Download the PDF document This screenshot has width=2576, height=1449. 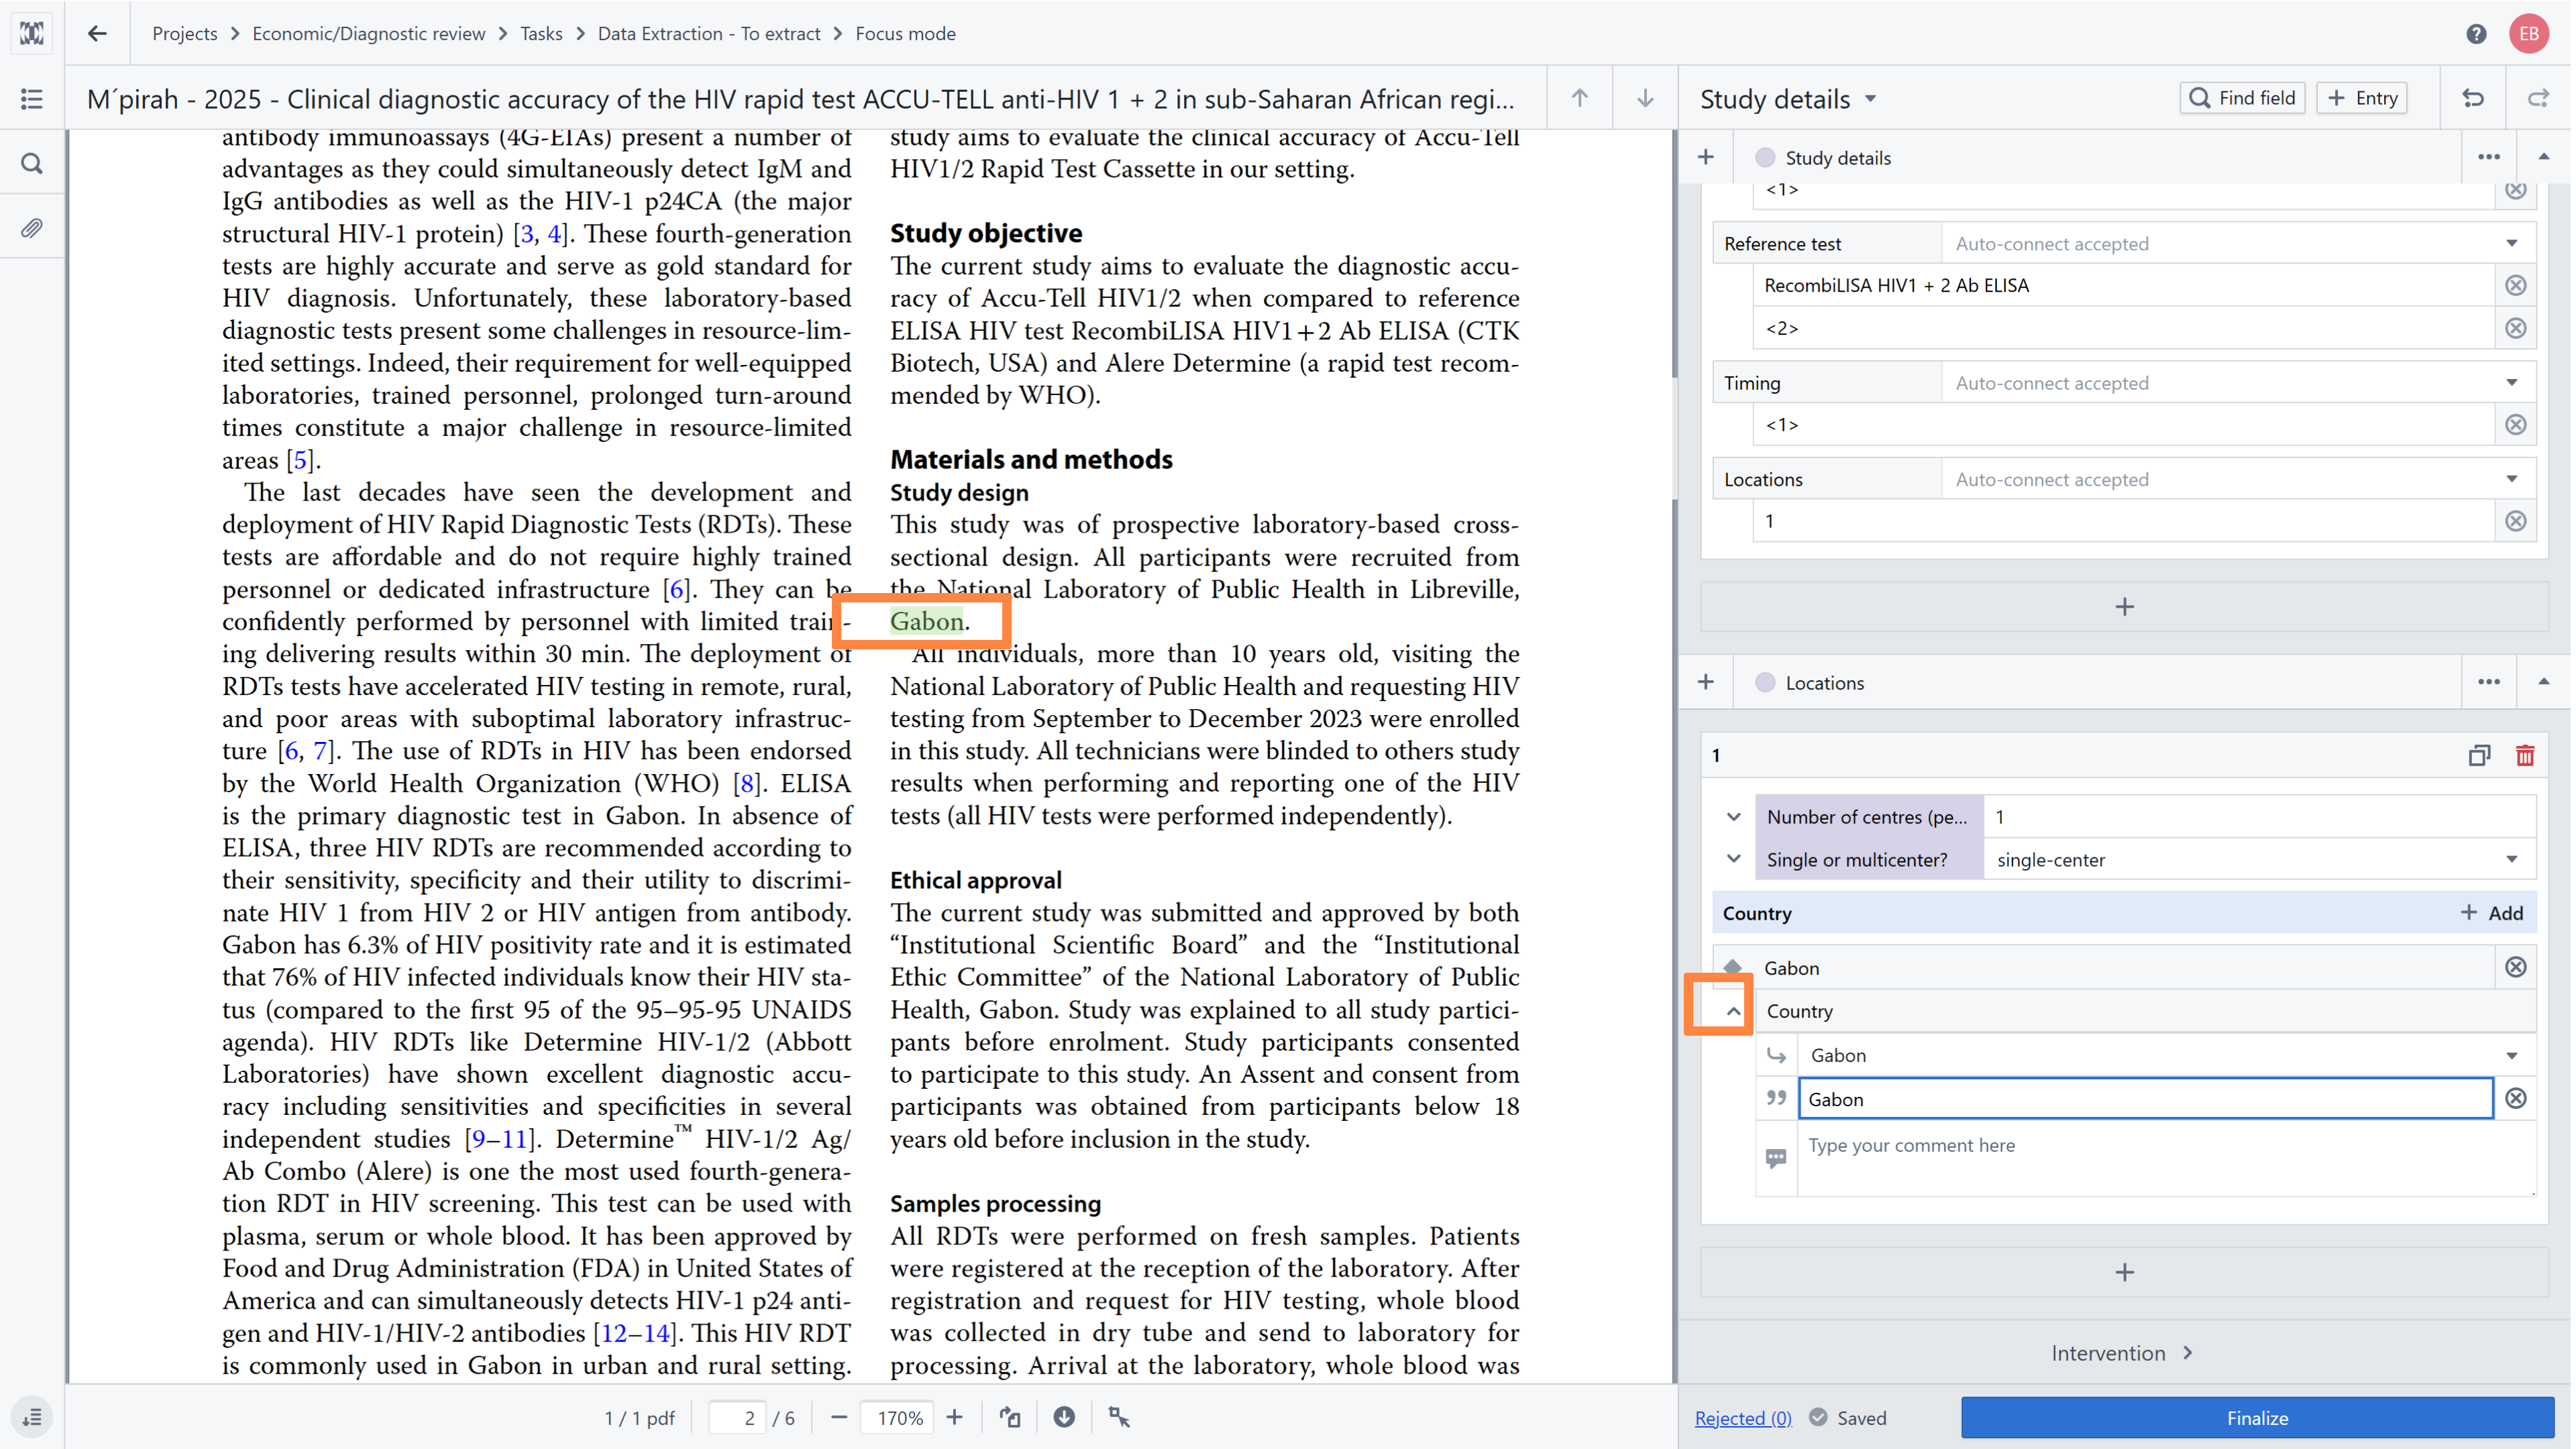click(x=1064, y=1417)
